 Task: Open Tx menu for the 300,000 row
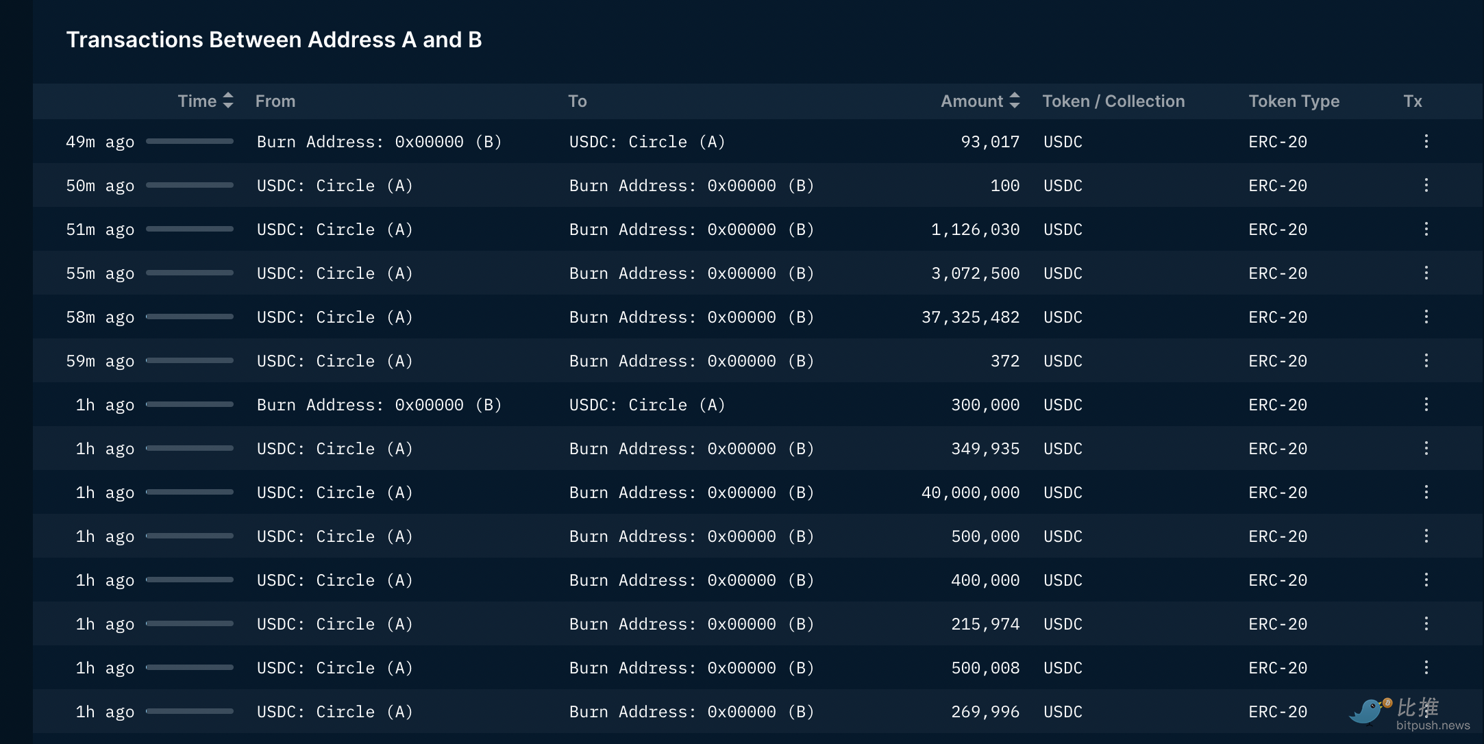tap(1426, 404)
